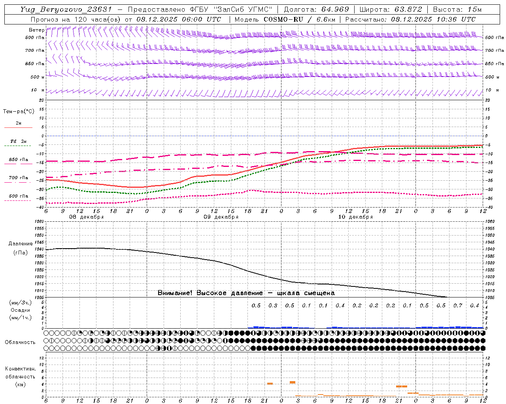Select the (мм/1ч.) precipitation unit label
The height and width of the screenshot is (404, 506).
(x=20, y=318)
